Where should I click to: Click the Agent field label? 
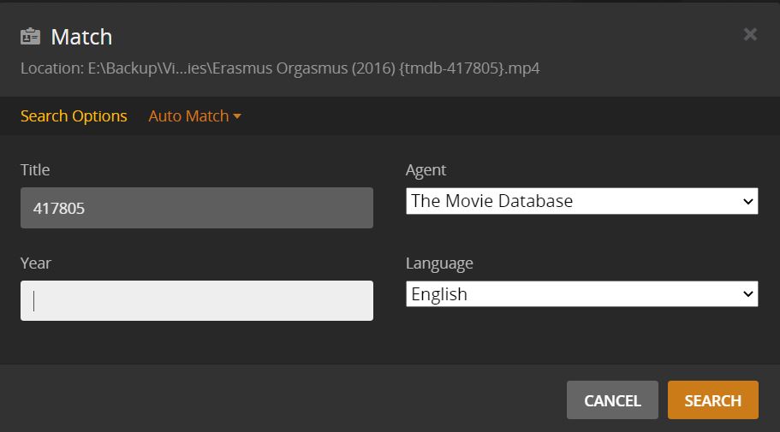426,170
